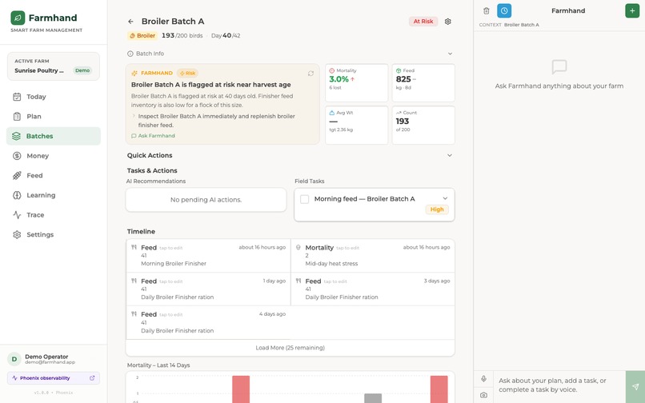Click the brain icon beside Learning
645x403 pixels.
coord(17,195)
